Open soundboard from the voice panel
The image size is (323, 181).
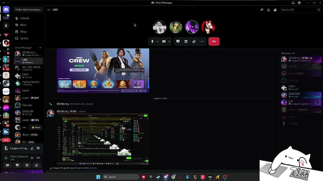[x=37, y=165]
